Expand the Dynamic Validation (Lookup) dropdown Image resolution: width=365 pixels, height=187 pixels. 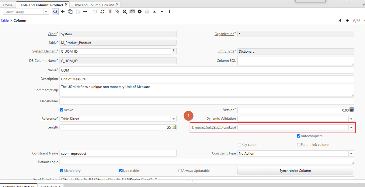pyautogui.click(x=351, y=128)
